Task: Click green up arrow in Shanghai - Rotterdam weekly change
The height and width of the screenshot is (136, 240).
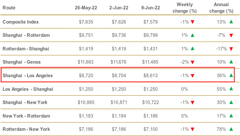Action: (x=193, y=35)
